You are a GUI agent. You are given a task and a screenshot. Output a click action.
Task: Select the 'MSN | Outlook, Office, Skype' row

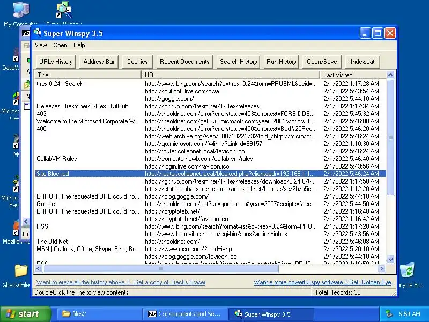coord(210,249)
